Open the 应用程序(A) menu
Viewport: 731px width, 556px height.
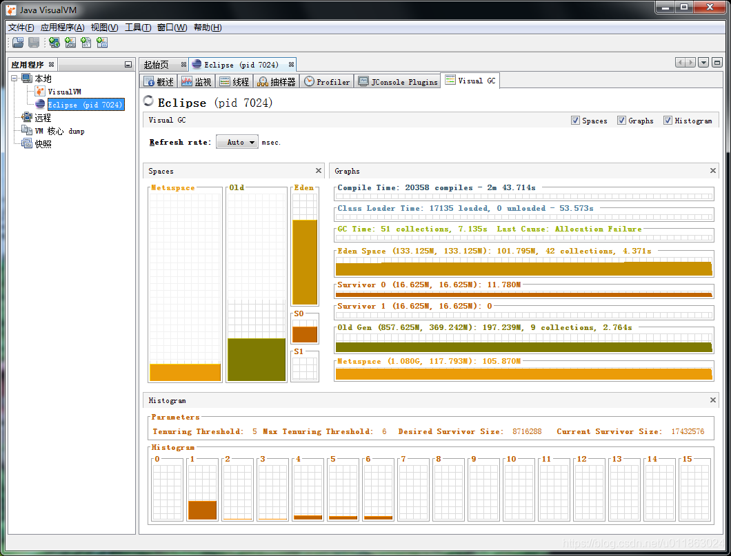pos(63,28)
